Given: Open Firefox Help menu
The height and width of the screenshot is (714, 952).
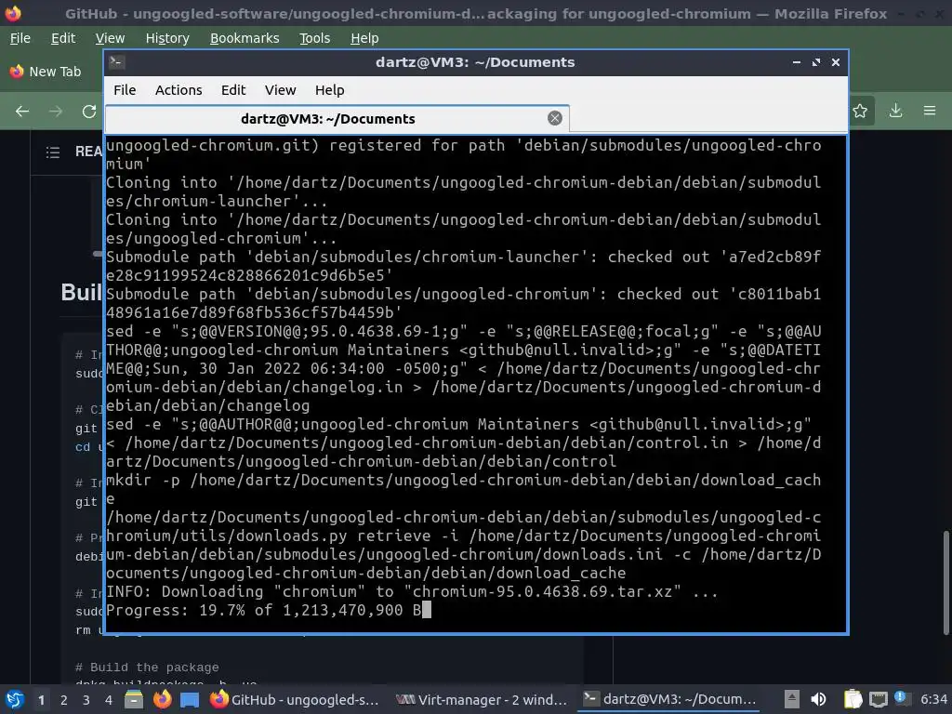Looking at the screenshot, I should [364, 38].
